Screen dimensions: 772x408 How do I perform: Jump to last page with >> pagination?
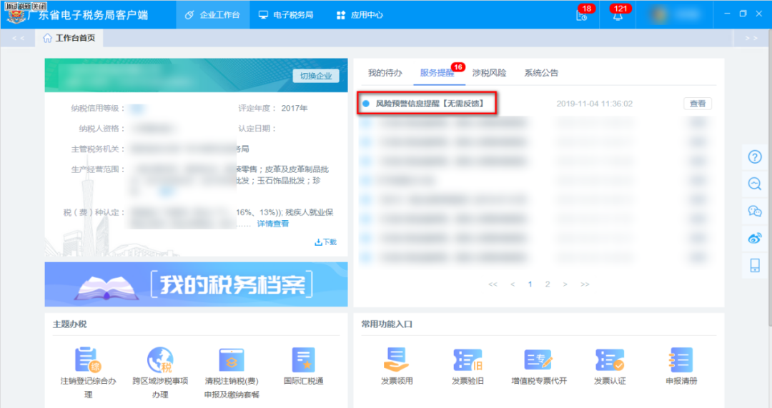pos(585,284)
